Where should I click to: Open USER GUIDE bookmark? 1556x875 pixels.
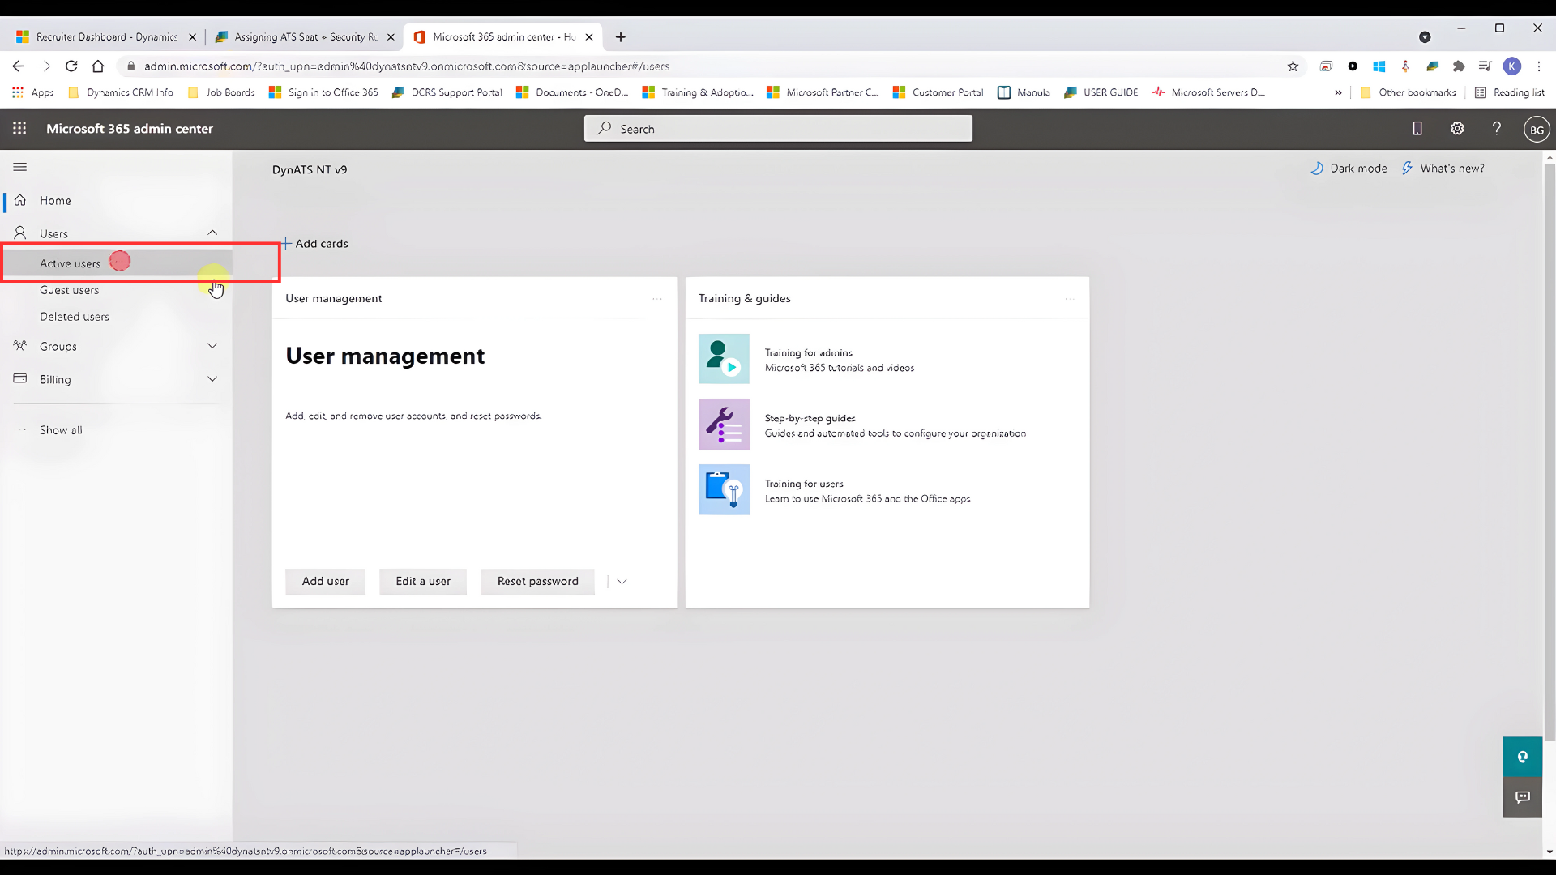pyautogui.click(x=1101, y=92)
